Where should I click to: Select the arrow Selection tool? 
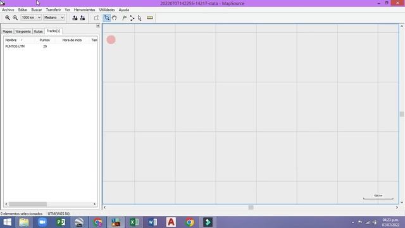pos(140,18)
